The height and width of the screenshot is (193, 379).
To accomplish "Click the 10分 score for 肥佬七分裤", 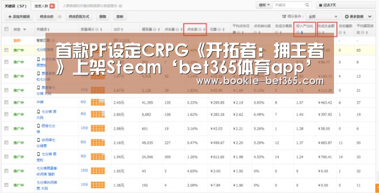I will (84, 128).
